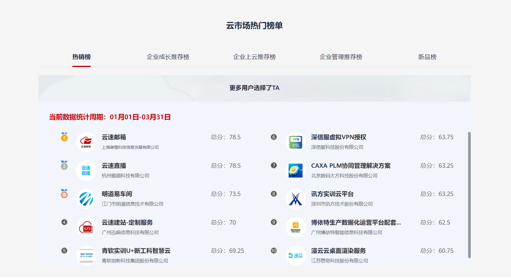Click the rank 8 number badge

[274, 194]
